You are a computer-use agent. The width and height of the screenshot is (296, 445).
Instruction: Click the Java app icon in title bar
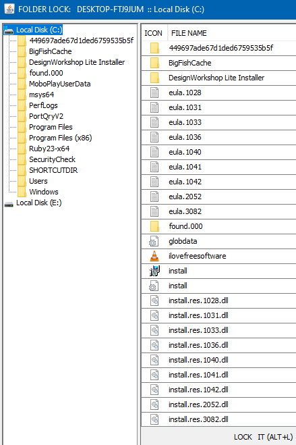point(9,9)
